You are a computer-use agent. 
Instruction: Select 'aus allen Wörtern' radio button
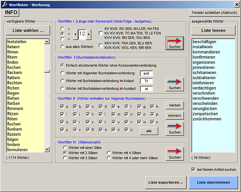[x=62, y=47]
